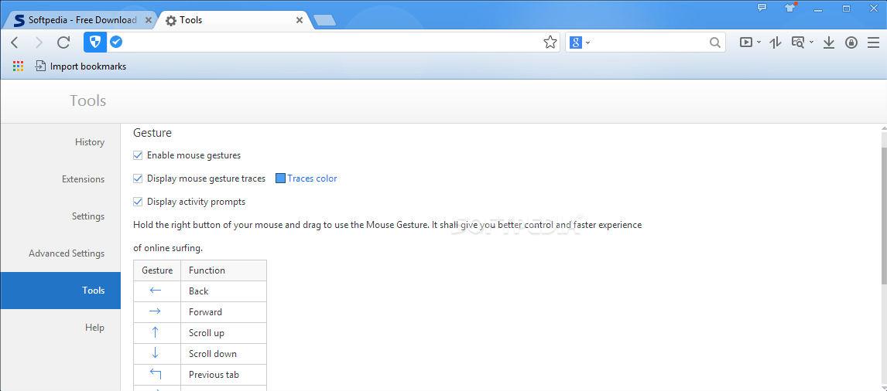
Task: Click Import bookmarks in bookmarks bar
Action: click(81, 66)
